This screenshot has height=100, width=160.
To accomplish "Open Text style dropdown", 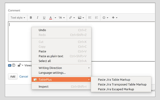I will tap(18, 18).
